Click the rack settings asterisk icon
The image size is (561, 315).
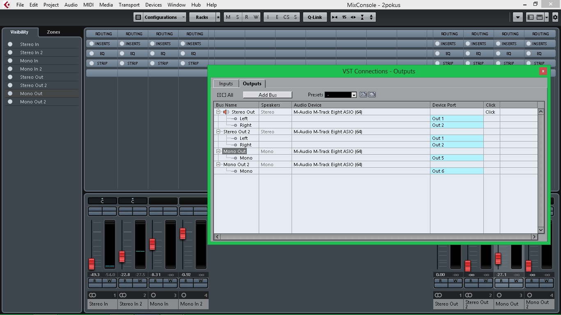pos(218,17)
